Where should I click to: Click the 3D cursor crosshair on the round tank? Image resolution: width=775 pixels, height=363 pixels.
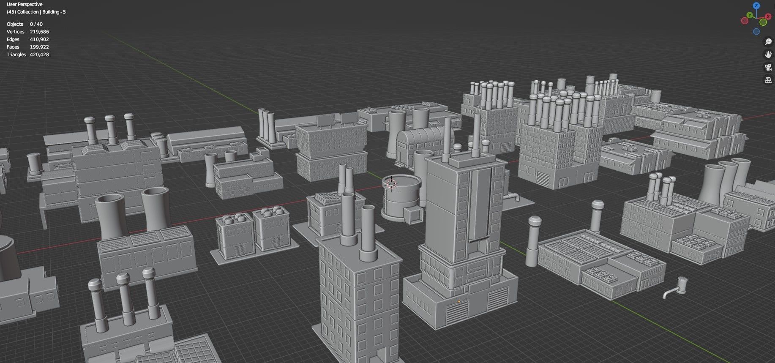391,184
